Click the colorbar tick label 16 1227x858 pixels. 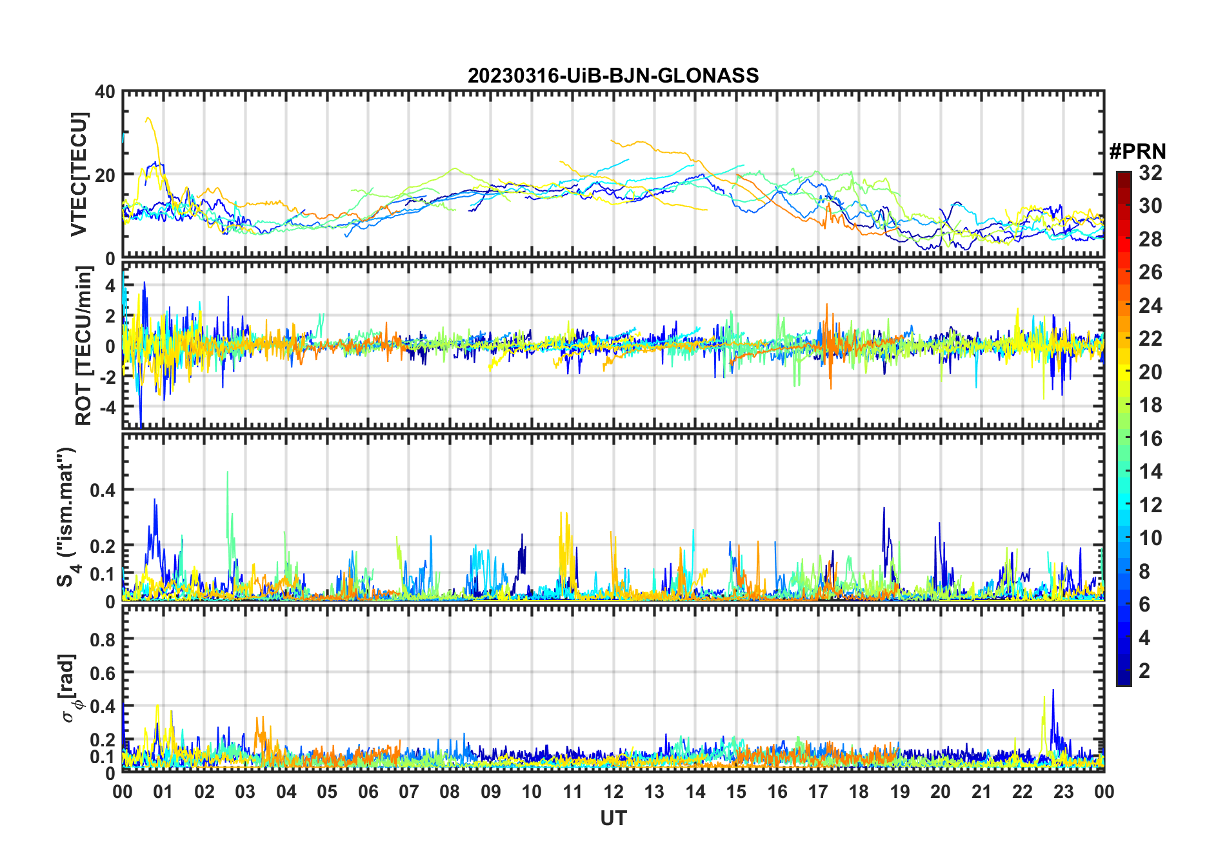coord(1150,439)
